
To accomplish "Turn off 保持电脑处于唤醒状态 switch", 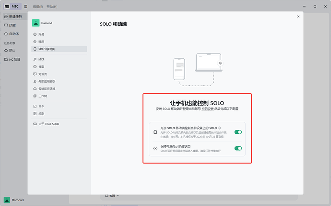I will tap(238, 148).
